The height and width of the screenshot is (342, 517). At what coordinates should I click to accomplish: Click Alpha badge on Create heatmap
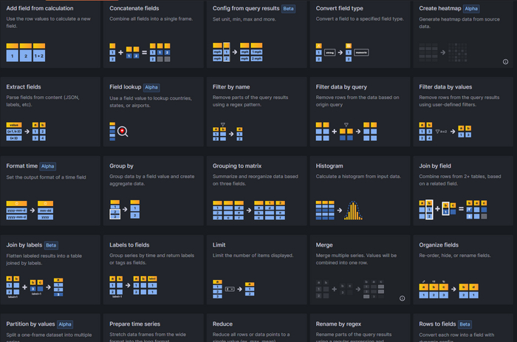471,9
